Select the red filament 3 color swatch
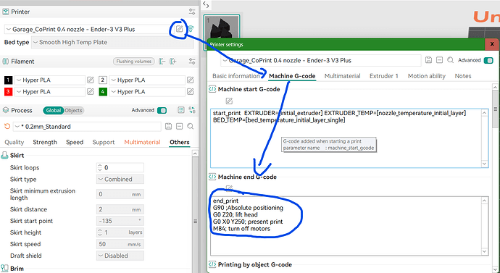 click(x=8, y=92)
